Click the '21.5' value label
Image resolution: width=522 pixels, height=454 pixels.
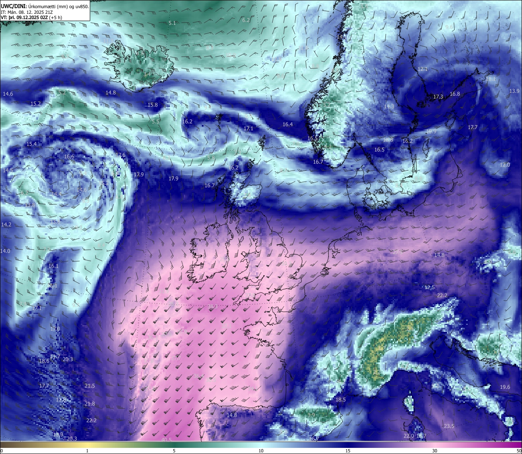[x=90, y=386]
